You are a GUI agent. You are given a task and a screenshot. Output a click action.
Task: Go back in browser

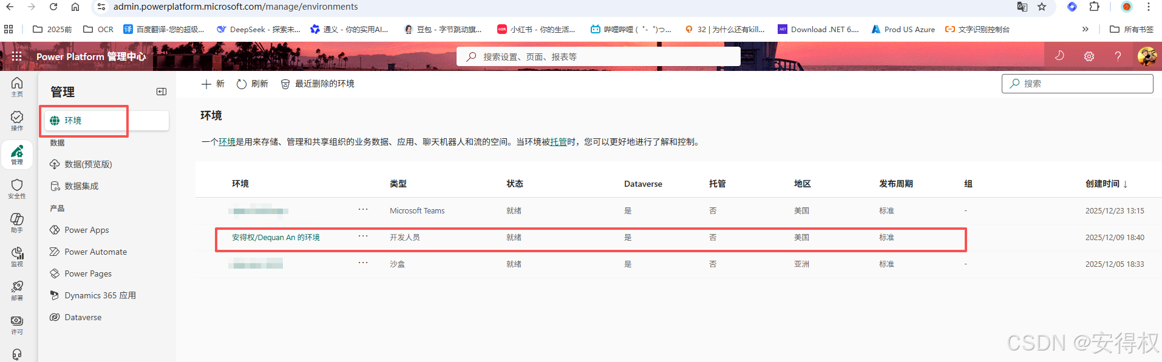pos(10,7)
